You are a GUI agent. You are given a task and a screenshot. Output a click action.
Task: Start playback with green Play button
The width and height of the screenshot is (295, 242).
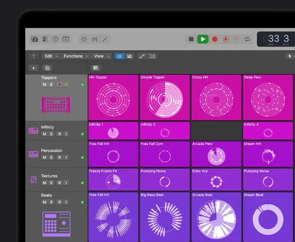203,39
